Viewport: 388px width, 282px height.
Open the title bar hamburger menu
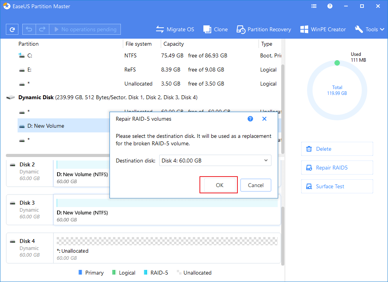tap(314, 6)
